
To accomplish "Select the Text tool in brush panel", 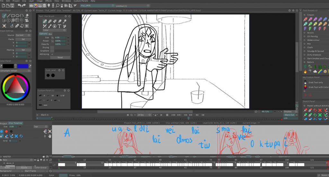I will [59, 26].
